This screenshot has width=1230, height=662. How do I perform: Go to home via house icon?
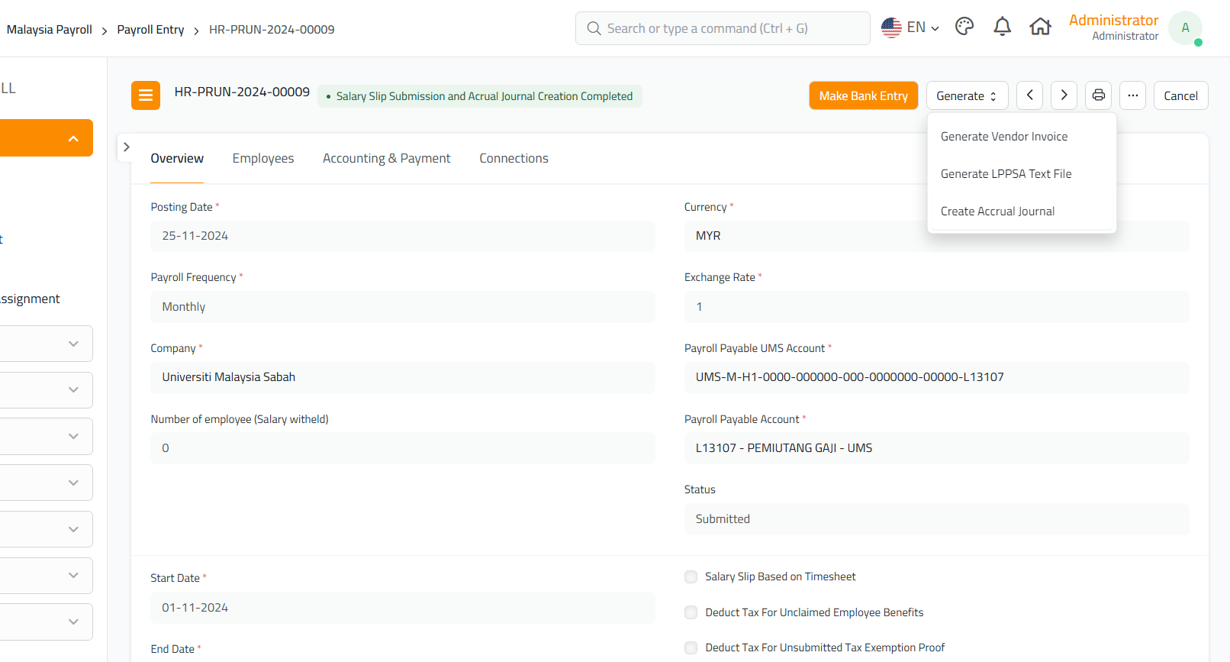1040,27
